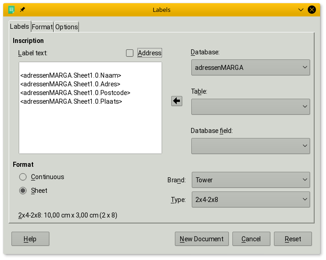The image size is (326, 260).
Task: Click the pin window icon in title bar
Action: point(22,9)
